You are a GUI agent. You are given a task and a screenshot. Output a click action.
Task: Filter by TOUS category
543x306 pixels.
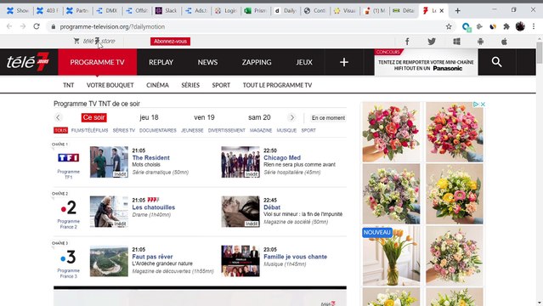[x=60, y=130]
